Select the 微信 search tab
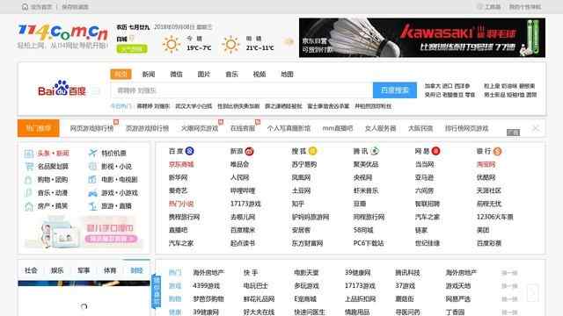This screenshot has width=563, height=316. [176, 74]
